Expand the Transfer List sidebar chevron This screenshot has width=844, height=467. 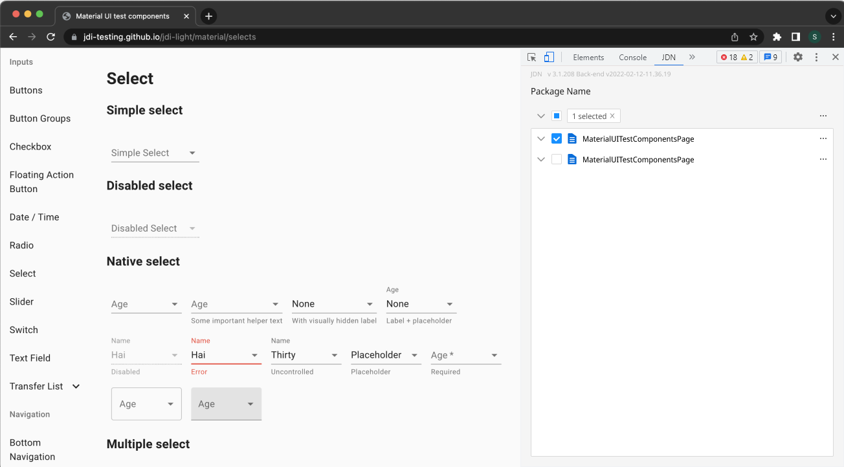pos(76,386)
